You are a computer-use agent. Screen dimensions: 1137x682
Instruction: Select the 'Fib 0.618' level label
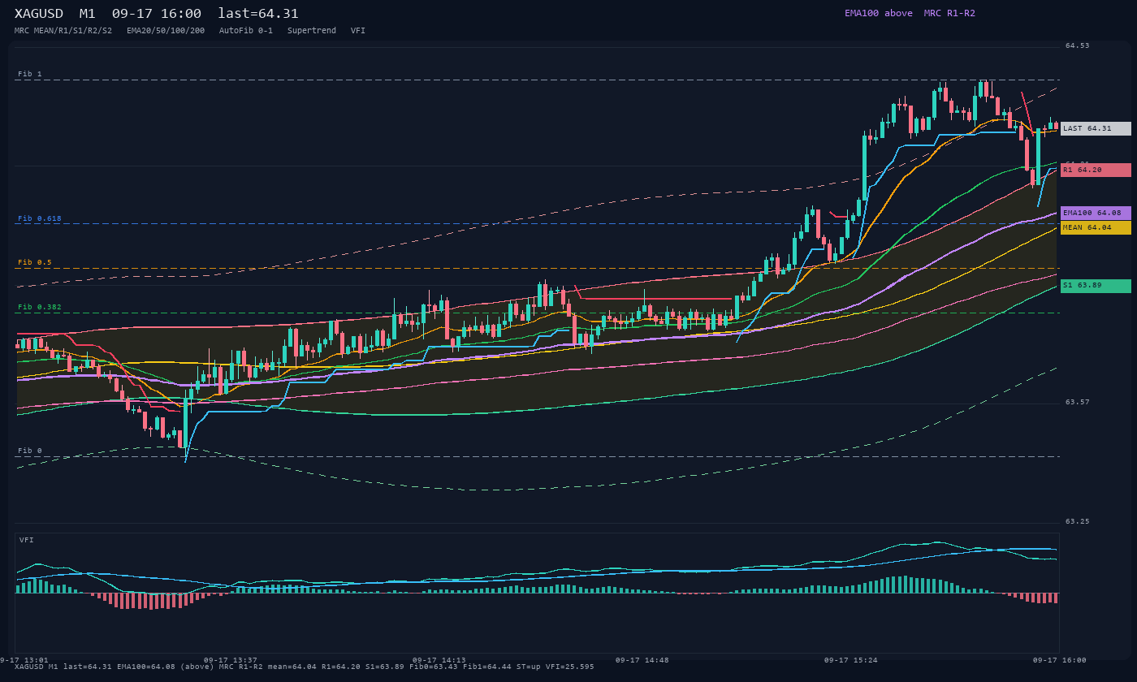40,218
